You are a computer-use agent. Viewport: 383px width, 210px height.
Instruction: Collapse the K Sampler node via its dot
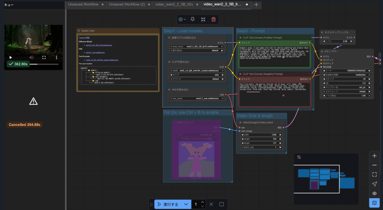[322, 51]
